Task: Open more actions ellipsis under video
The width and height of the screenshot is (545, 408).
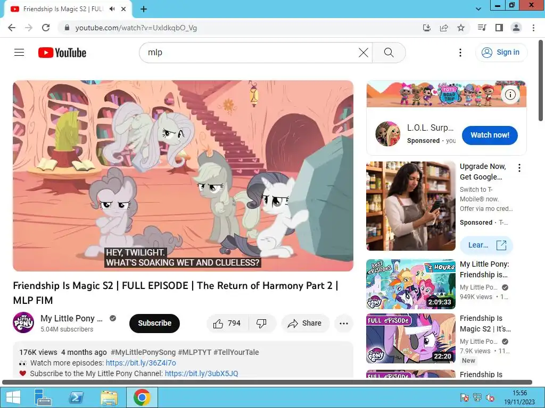Action: [344, 324]
